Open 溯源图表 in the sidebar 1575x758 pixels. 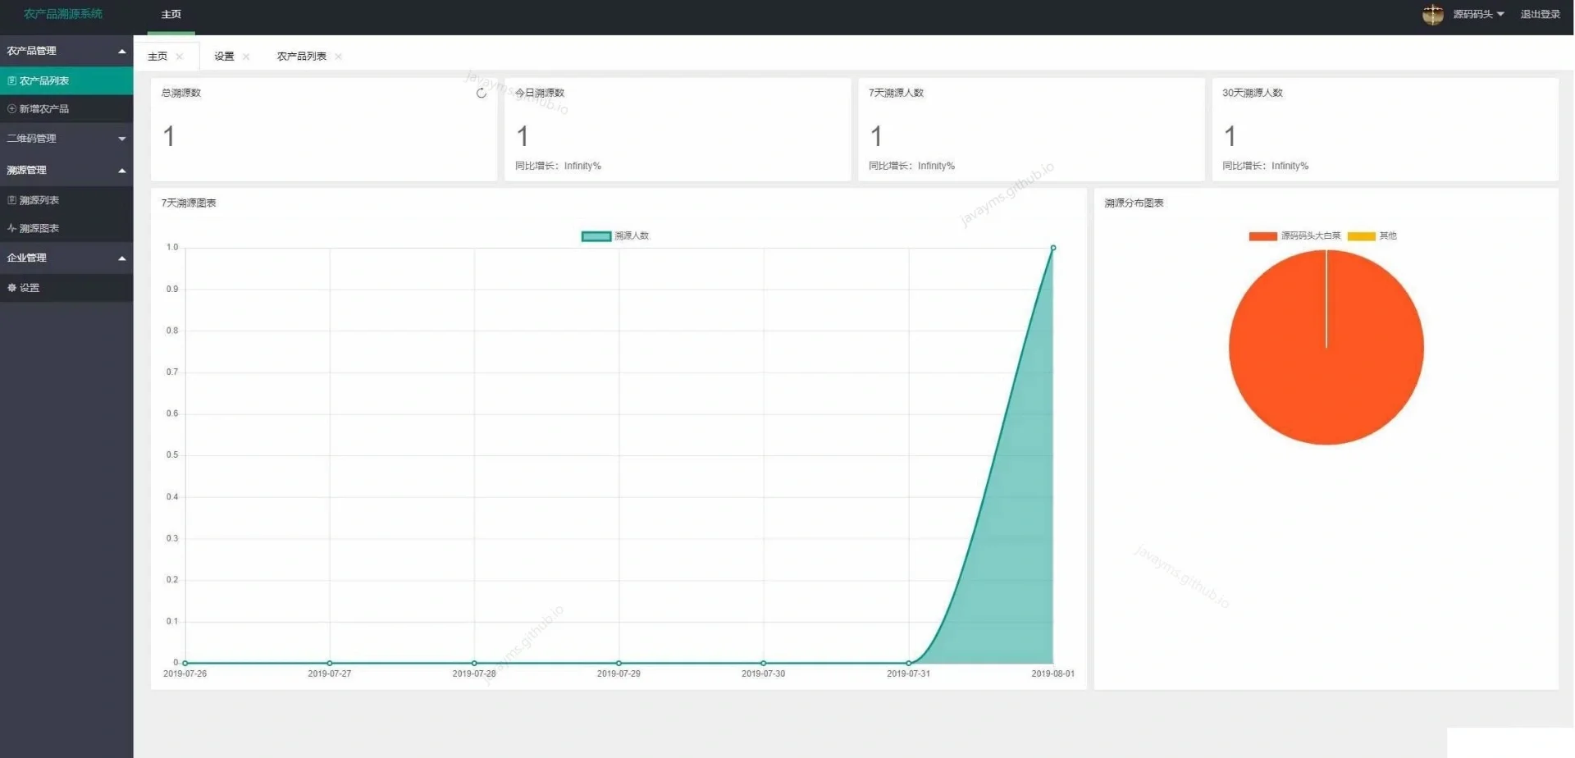[66, 228]
